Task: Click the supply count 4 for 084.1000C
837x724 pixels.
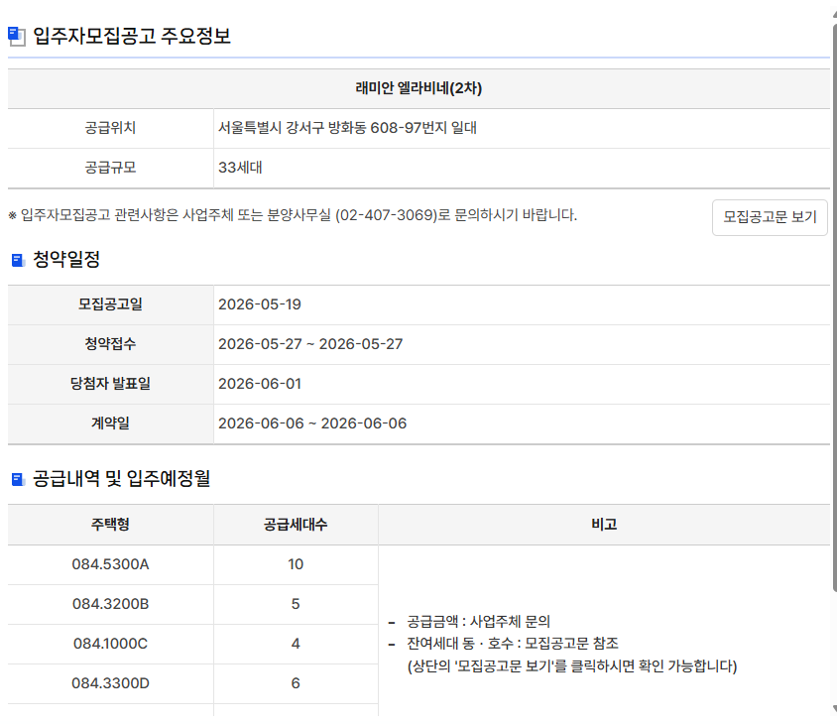Action: pos(296,644)
